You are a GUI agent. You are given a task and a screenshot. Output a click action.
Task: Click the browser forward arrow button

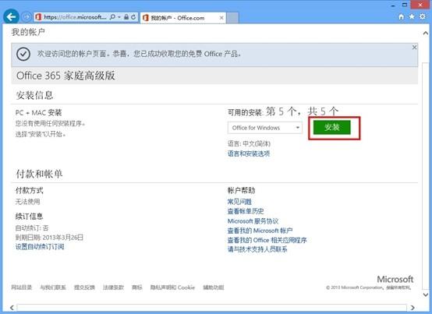(x=27, y=17)
